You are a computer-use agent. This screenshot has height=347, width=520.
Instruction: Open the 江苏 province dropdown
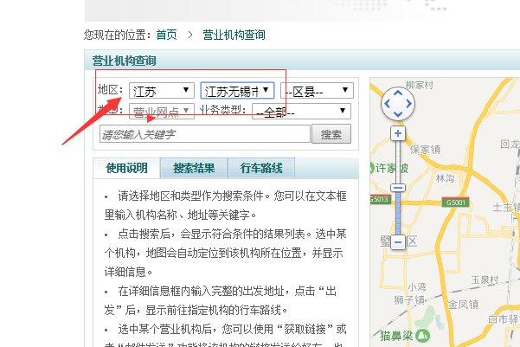162,91
